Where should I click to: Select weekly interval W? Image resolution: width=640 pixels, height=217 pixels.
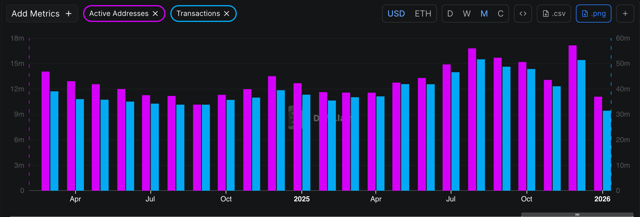coord(467,14)
